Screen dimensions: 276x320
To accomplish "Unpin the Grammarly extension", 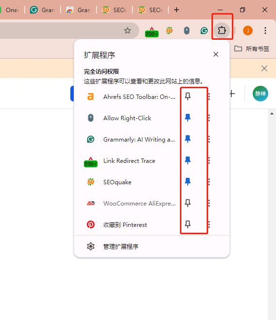I will [188, 139].
